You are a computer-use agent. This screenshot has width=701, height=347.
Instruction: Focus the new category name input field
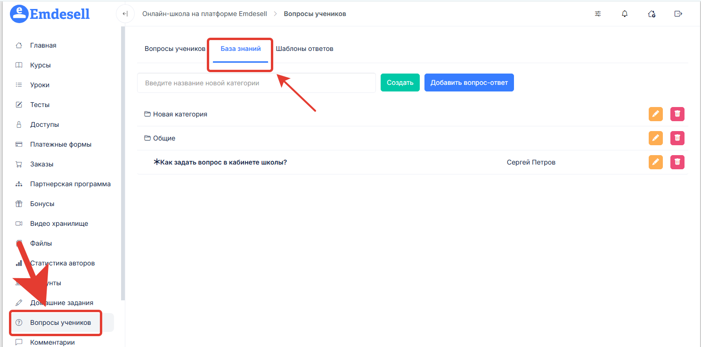tap(256, 83)
